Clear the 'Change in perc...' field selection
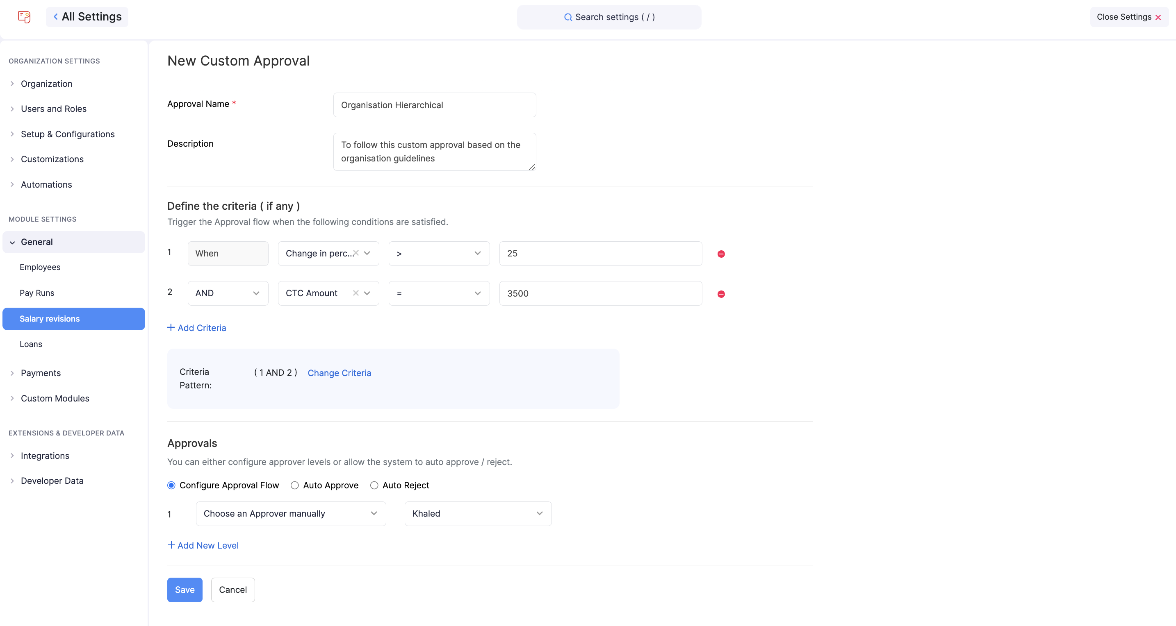Viewport: 1176px width, 626px height. click(356, 253)
